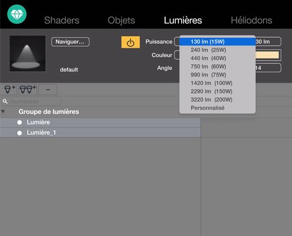
Task: Go to the Objets tab
Action: (x=122, y=21)
